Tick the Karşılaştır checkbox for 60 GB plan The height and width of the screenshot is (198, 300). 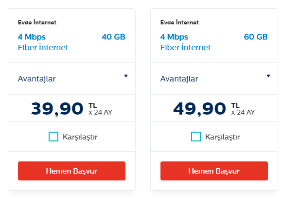196,137
